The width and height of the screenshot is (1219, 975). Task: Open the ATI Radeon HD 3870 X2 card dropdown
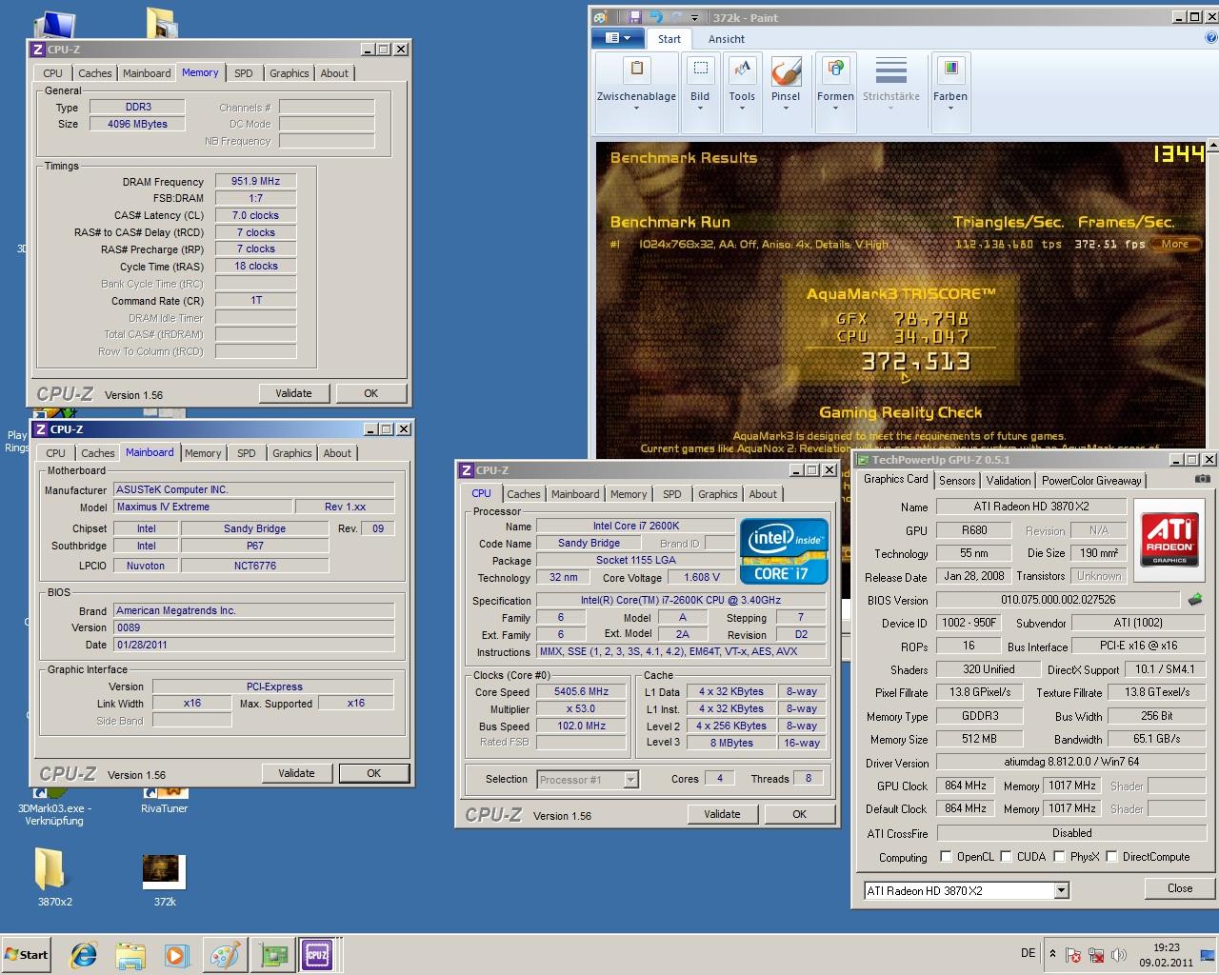[x=1061, y=890]
